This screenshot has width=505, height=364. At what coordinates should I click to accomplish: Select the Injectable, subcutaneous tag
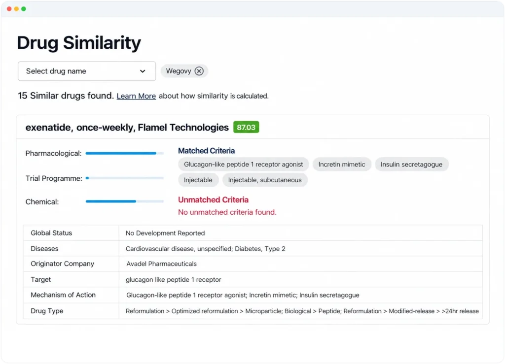pyautogui.click(x=265, y=180)
